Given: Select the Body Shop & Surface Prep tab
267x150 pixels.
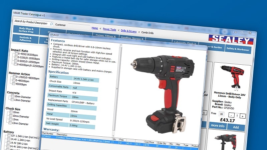Looking at the screenshot, I should point(26,30).
